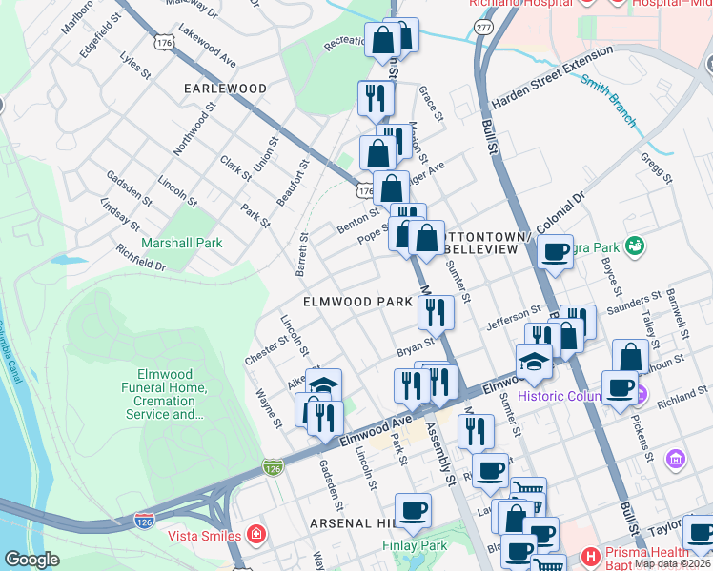Click the Beaufort St label

tap(293, 183)
